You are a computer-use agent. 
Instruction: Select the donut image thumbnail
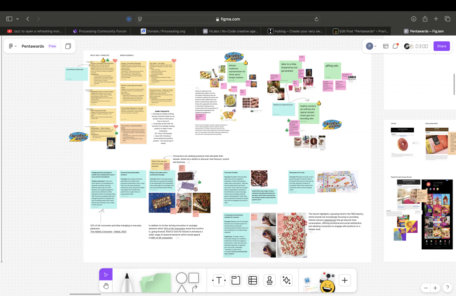click(403, 143)
